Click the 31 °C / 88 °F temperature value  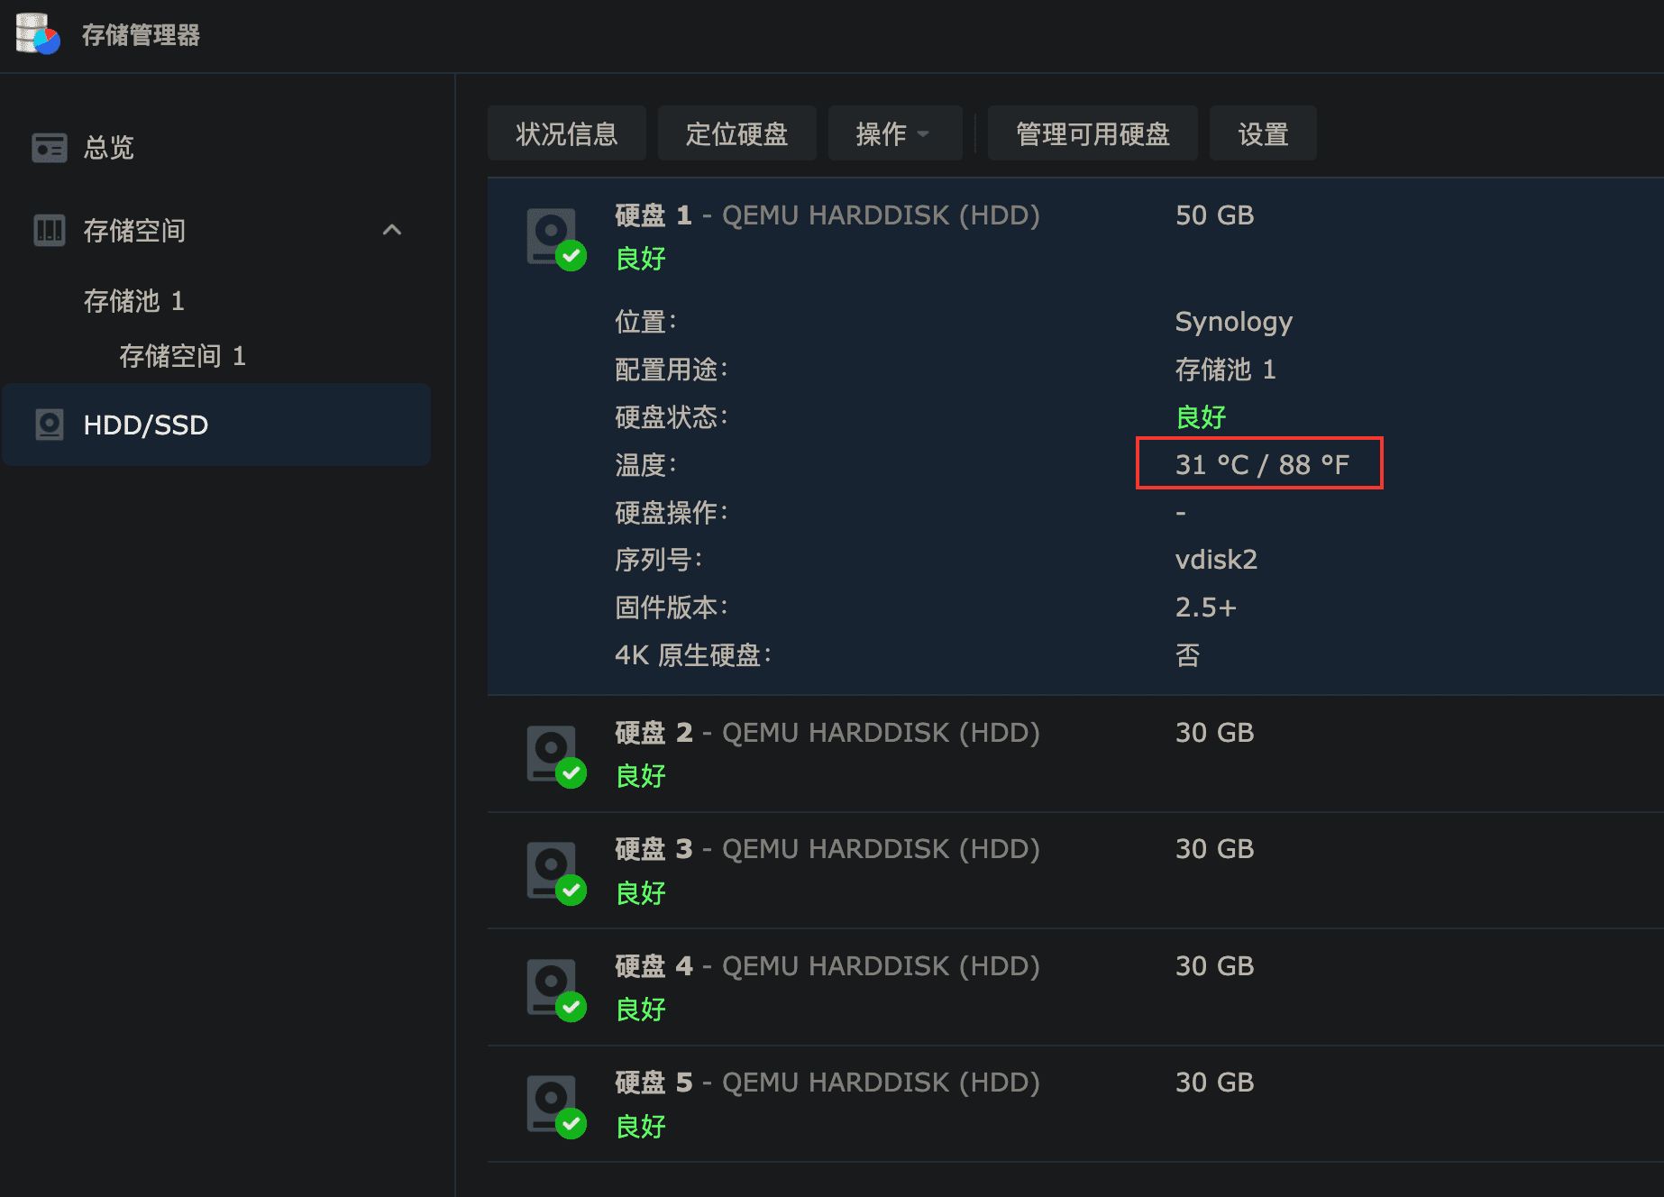pos(1262,464)
